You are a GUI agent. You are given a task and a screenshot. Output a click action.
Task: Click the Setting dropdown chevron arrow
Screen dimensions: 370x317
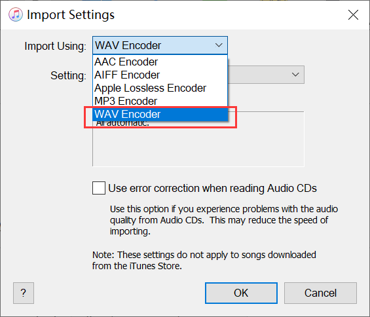point(295,75)
